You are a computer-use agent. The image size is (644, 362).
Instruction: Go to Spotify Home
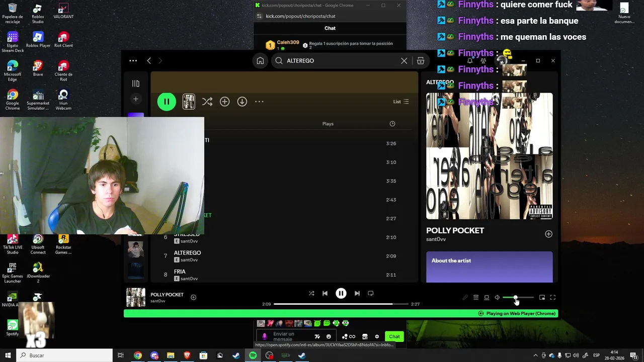click(260, 61)
